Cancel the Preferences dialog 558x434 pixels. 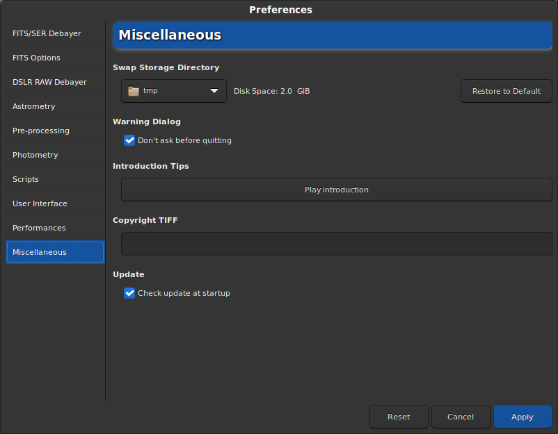[461, 417]
